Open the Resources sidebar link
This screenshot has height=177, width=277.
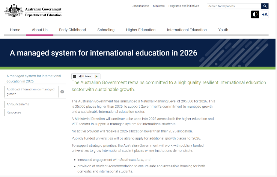tap(14, 112)
